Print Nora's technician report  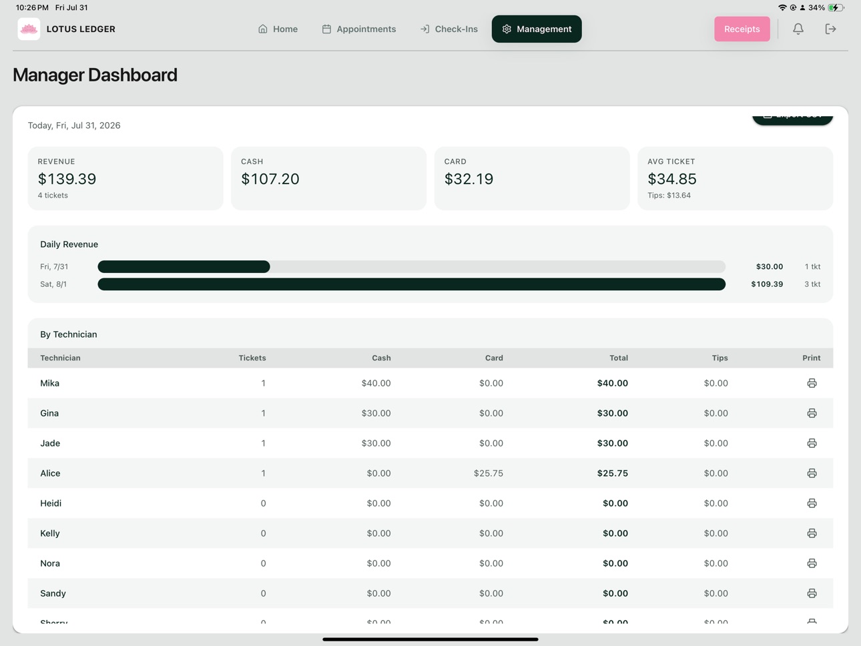pyautogui.click(x=812, y=563)
